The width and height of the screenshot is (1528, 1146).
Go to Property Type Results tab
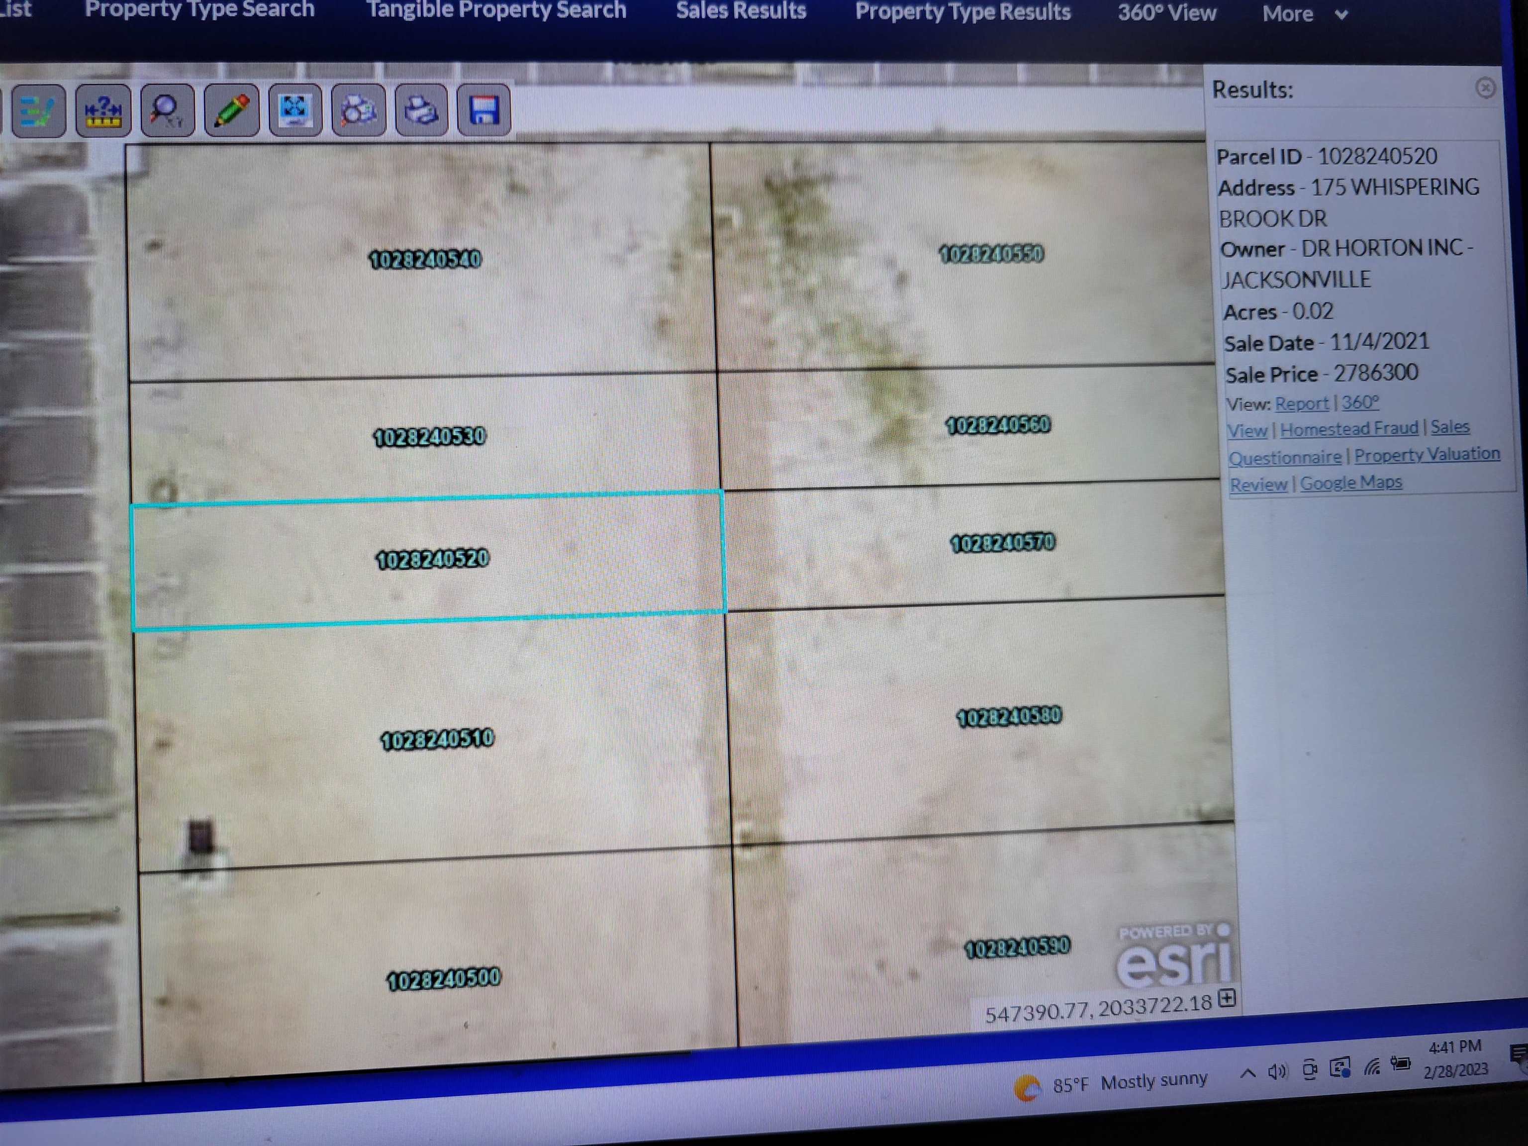tap(962, 12)
